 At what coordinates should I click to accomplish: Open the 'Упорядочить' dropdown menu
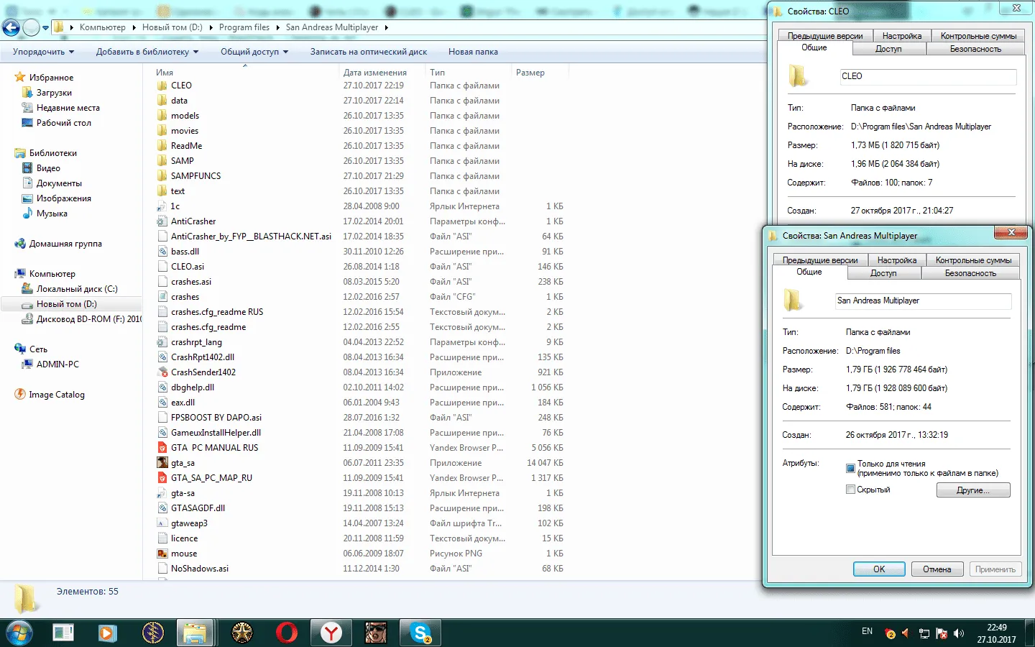[x=44, y=52]
